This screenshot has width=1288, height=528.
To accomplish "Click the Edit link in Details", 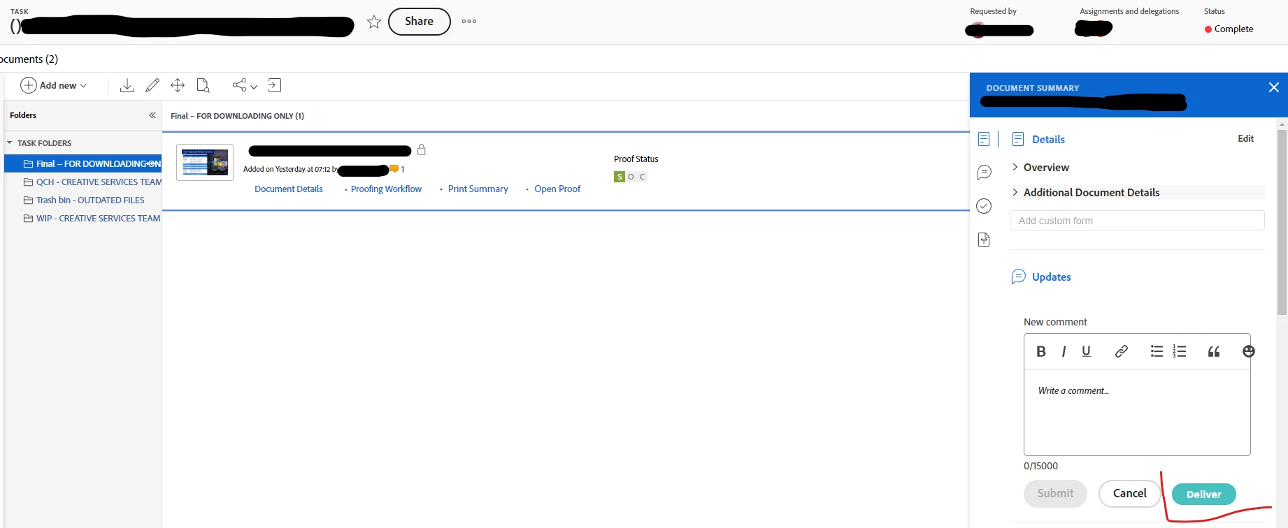I will click(x=1245, y=138).
